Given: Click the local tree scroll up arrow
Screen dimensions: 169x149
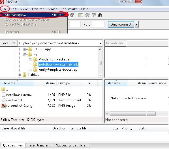Looking at the screenshot, I should (100, 49).
